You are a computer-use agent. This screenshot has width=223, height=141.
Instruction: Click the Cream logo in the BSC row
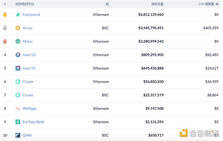(18, 95)
